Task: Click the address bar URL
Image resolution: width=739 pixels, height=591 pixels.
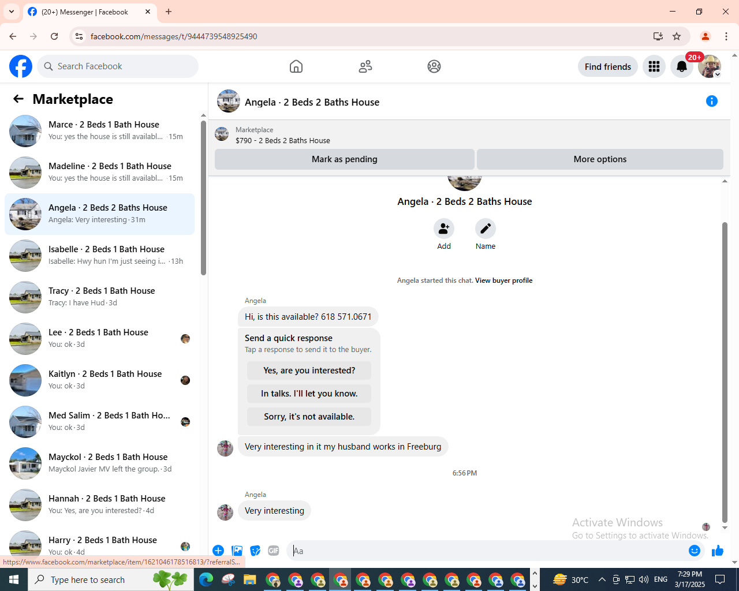Action: [174, 36]
